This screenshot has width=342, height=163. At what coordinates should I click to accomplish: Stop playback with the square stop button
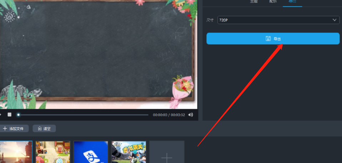pyautogui.click(x=9, y=114)
